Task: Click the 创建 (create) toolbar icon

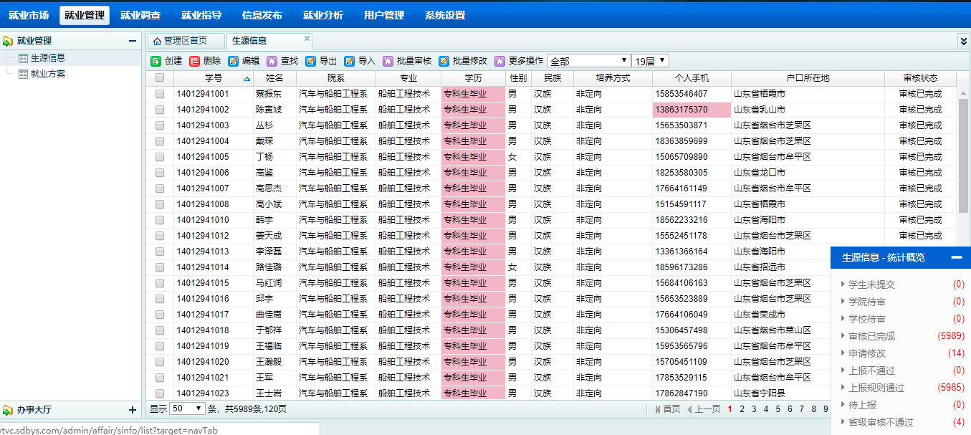Action: pos(156,62)
